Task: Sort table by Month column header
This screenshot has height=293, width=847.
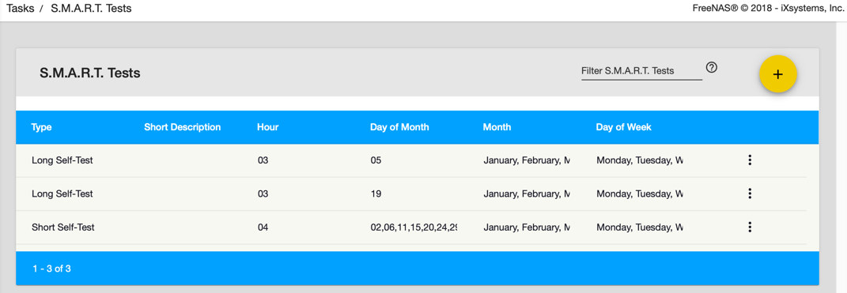Action: click(497, 127)
